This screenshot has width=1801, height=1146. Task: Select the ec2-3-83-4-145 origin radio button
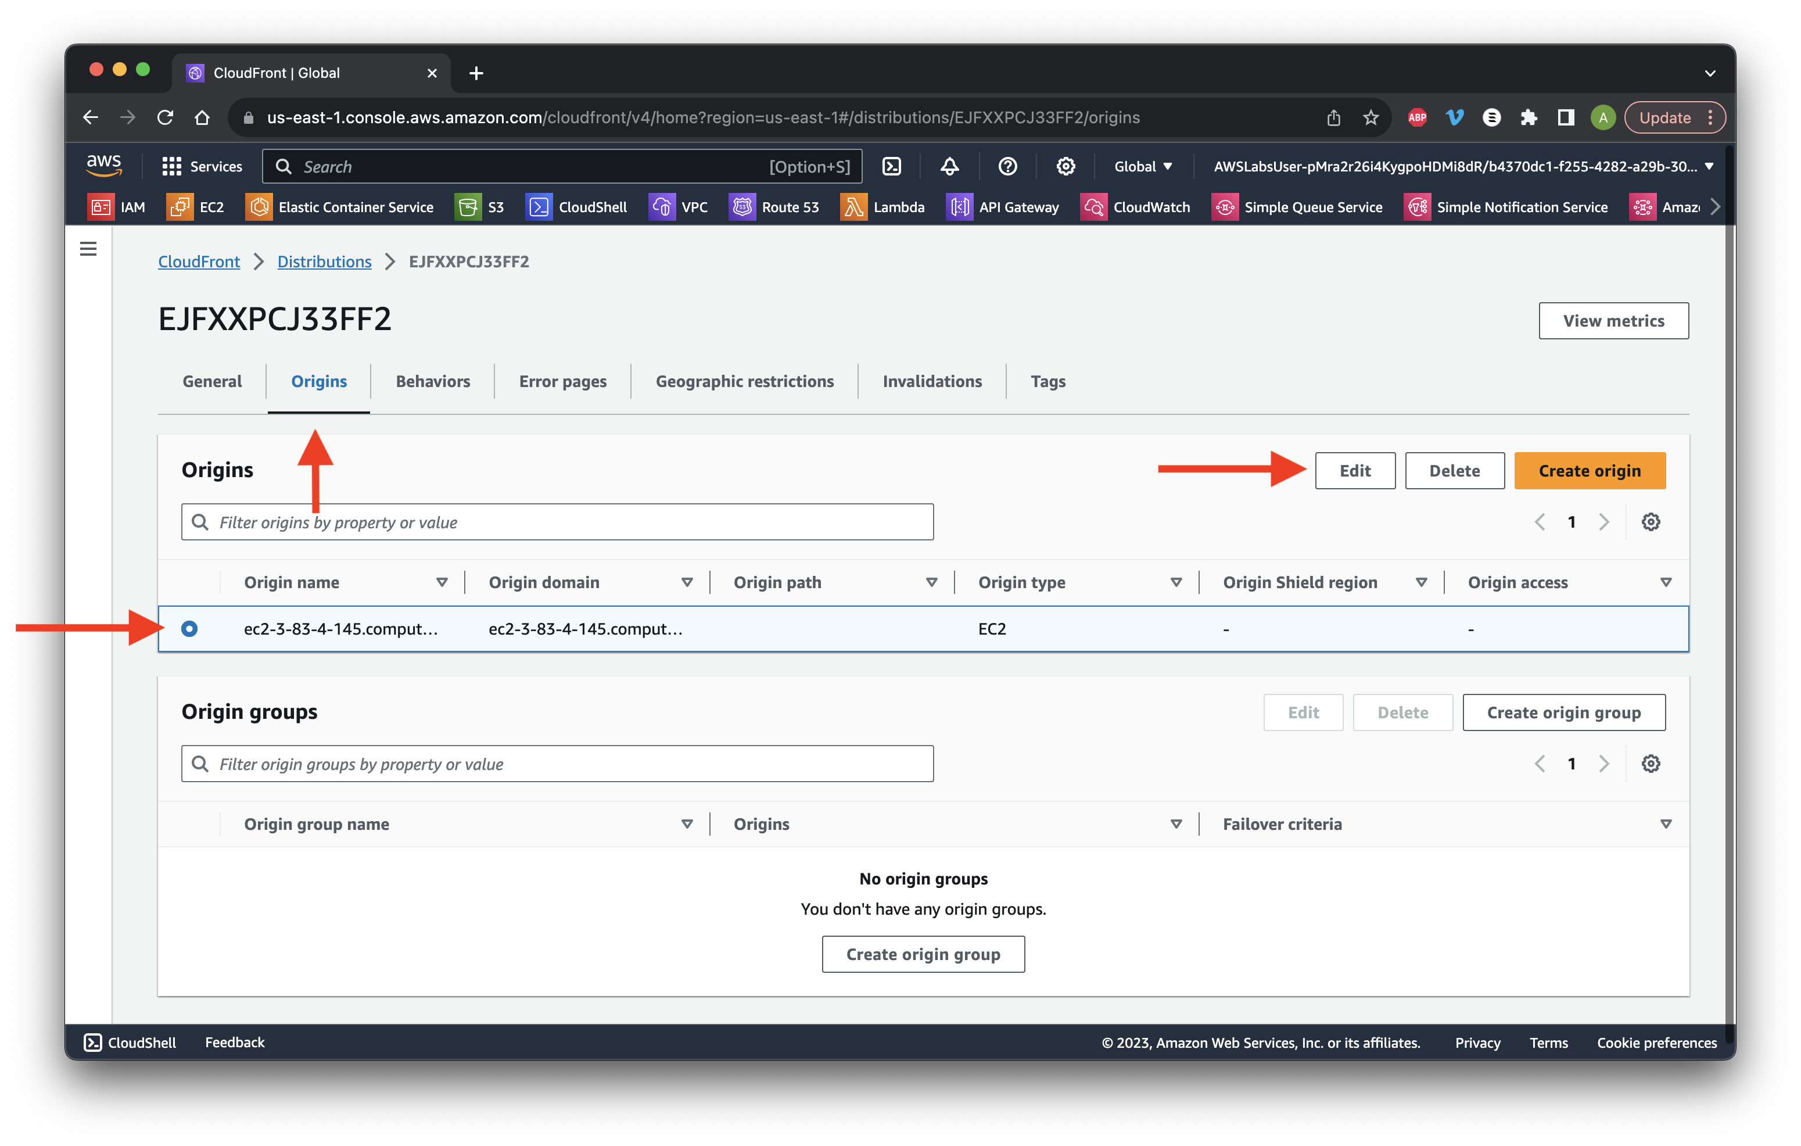[189, 629]
